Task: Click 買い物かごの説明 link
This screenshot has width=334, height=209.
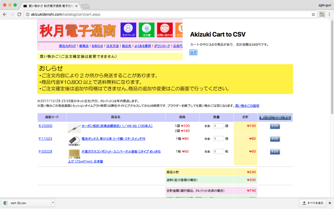Action: point(247,106)
